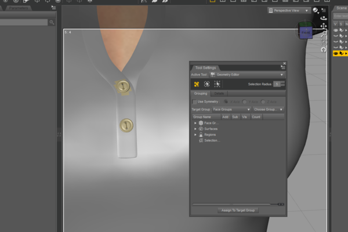
Task: Open the Choose Group... dropdown
Action: point(269,110)
